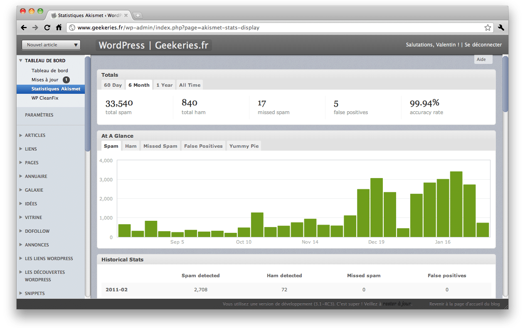Click the tallest chart bar near Jan 16
This screenshot has width=525, height=332.
point(456,204)
